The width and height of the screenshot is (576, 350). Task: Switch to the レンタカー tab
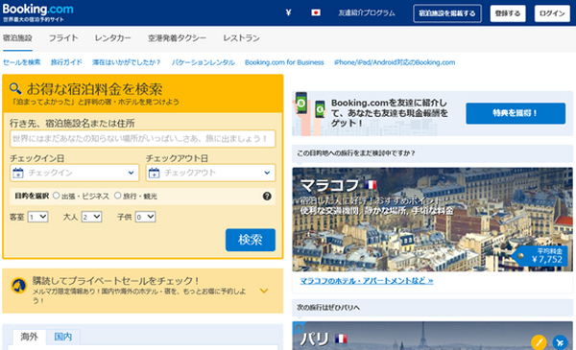(x=112, y=38)
